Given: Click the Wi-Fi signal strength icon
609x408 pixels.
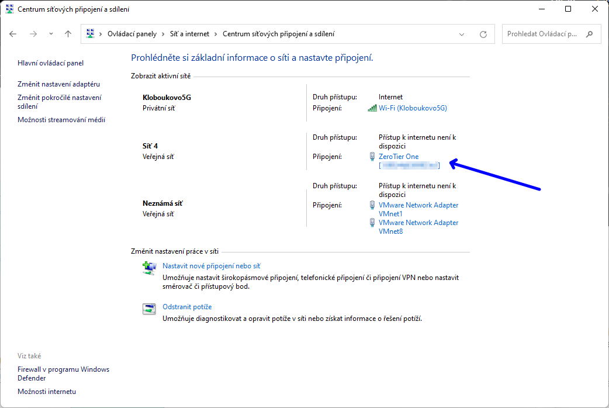Looking at the screenshot, I should 372,108.
